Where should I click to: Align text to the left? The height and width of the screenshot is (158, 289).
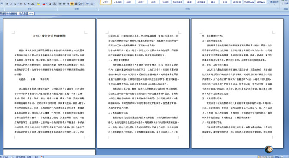point(60,4)
